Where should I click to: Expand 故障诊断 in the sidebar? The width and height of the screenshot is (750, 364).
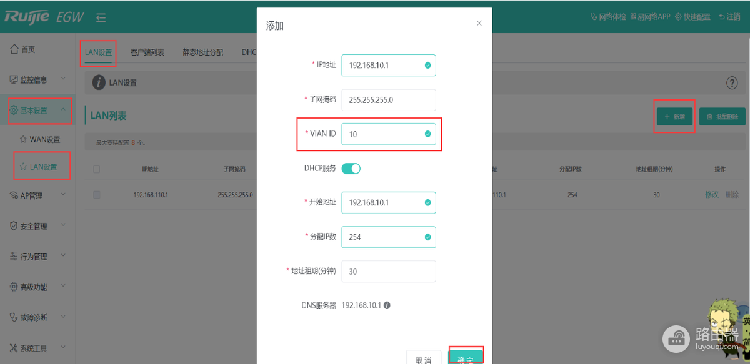pos(37,317)
